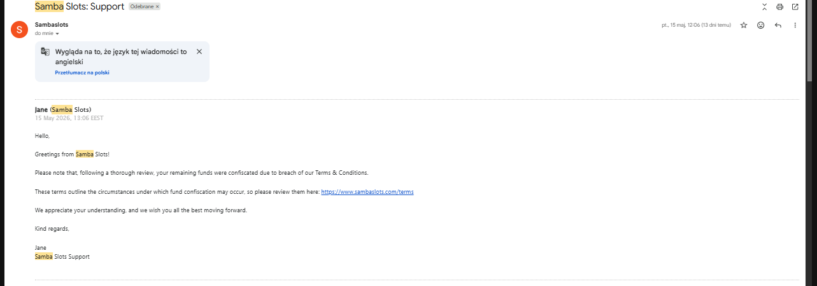The width and height of the screenshot is (817, 286).
Task: Click the email subject 'Samba Slots: Support'
Action: 80,6
